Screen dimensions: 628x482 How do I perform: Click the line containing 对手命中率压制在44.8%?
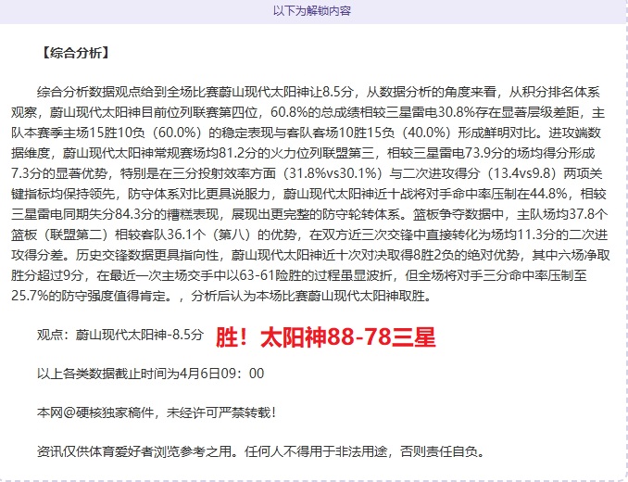coord(308,194)
